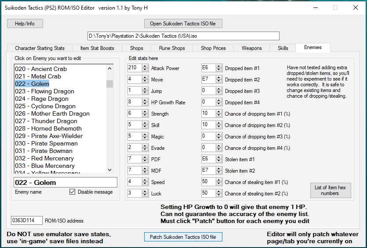Click the Dropped item #3 stepper arrows
This screenshot has height=248, width=367.
219,91
